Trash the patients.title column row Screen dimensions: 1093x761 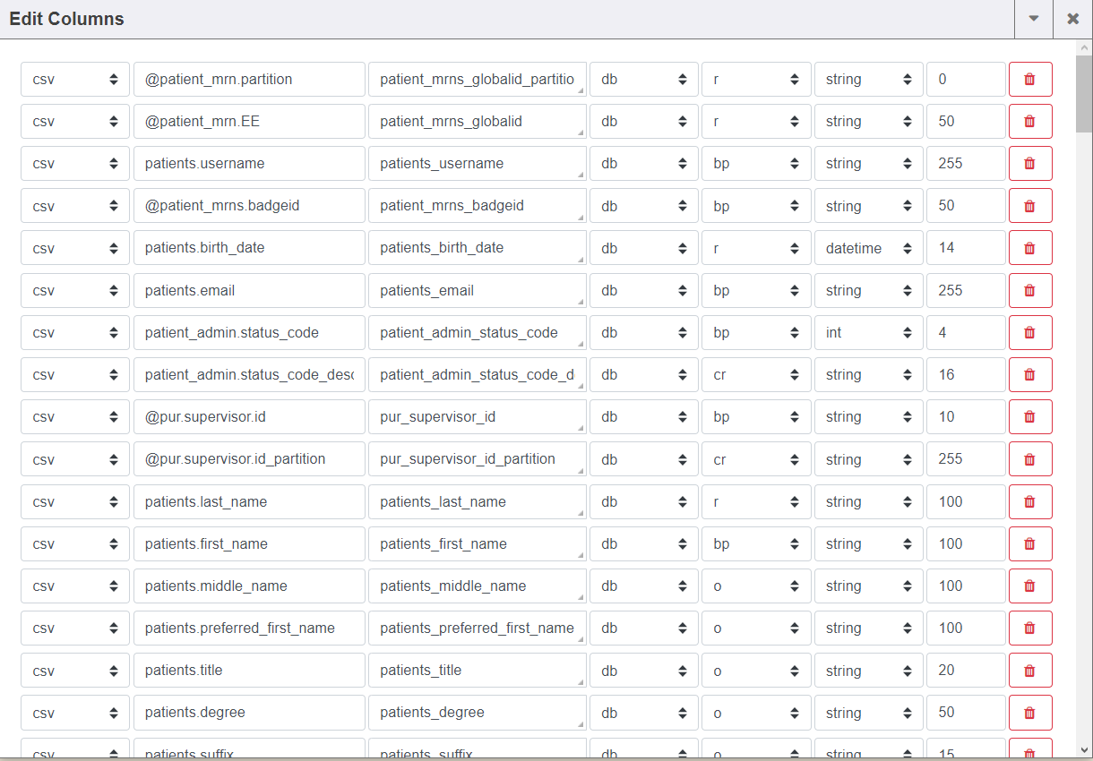point(1029,671)
